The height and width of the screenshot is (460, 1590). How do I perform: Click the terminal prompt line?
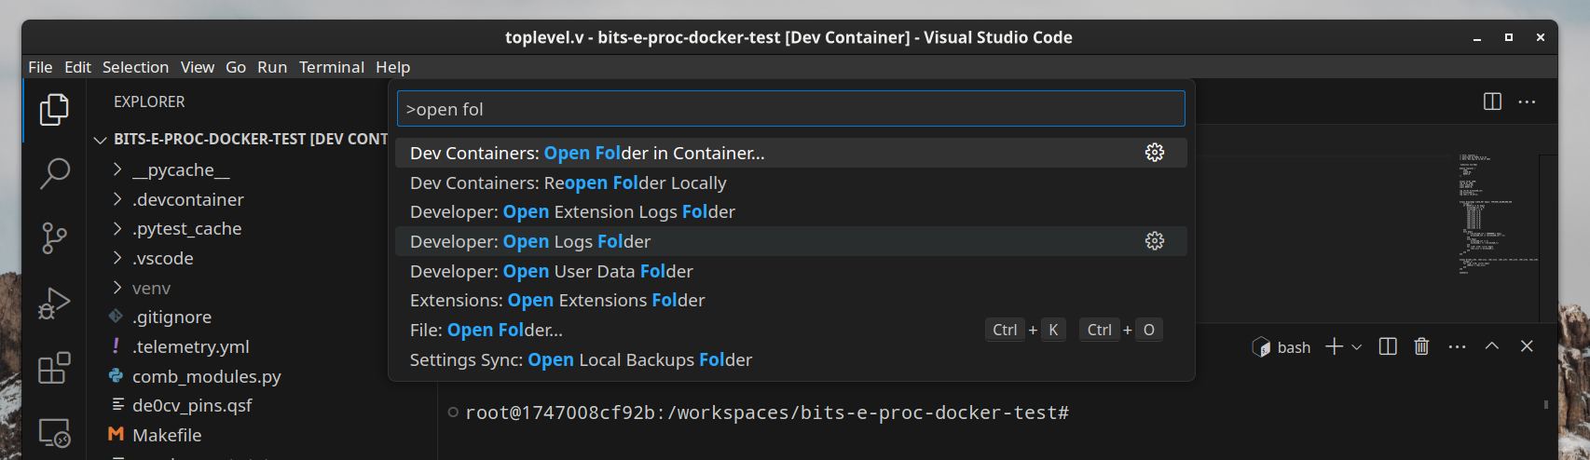[766, 413]
